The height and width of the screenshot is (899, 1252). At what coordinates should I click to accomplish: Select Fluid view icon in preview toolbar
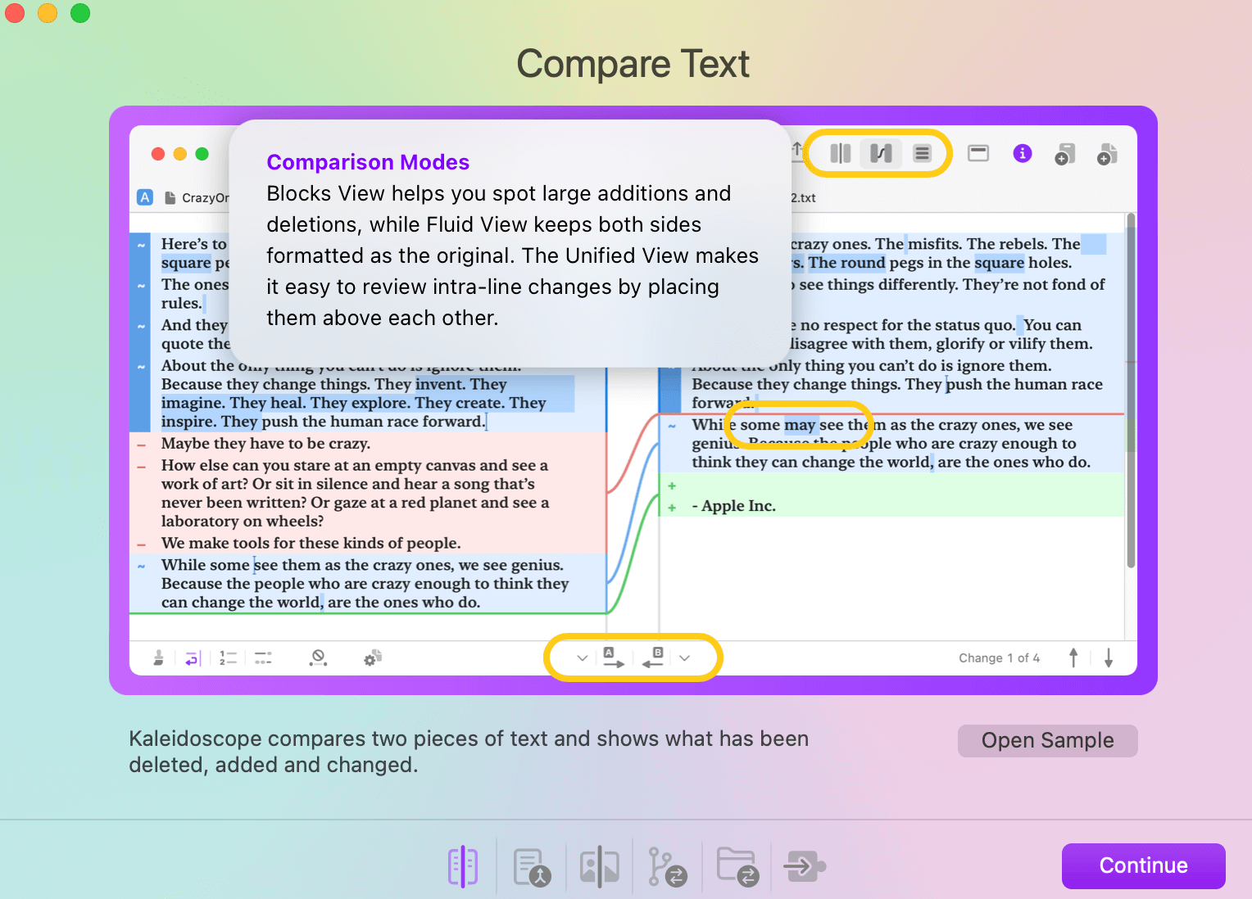pyautogui.click(x=881, y=153)
